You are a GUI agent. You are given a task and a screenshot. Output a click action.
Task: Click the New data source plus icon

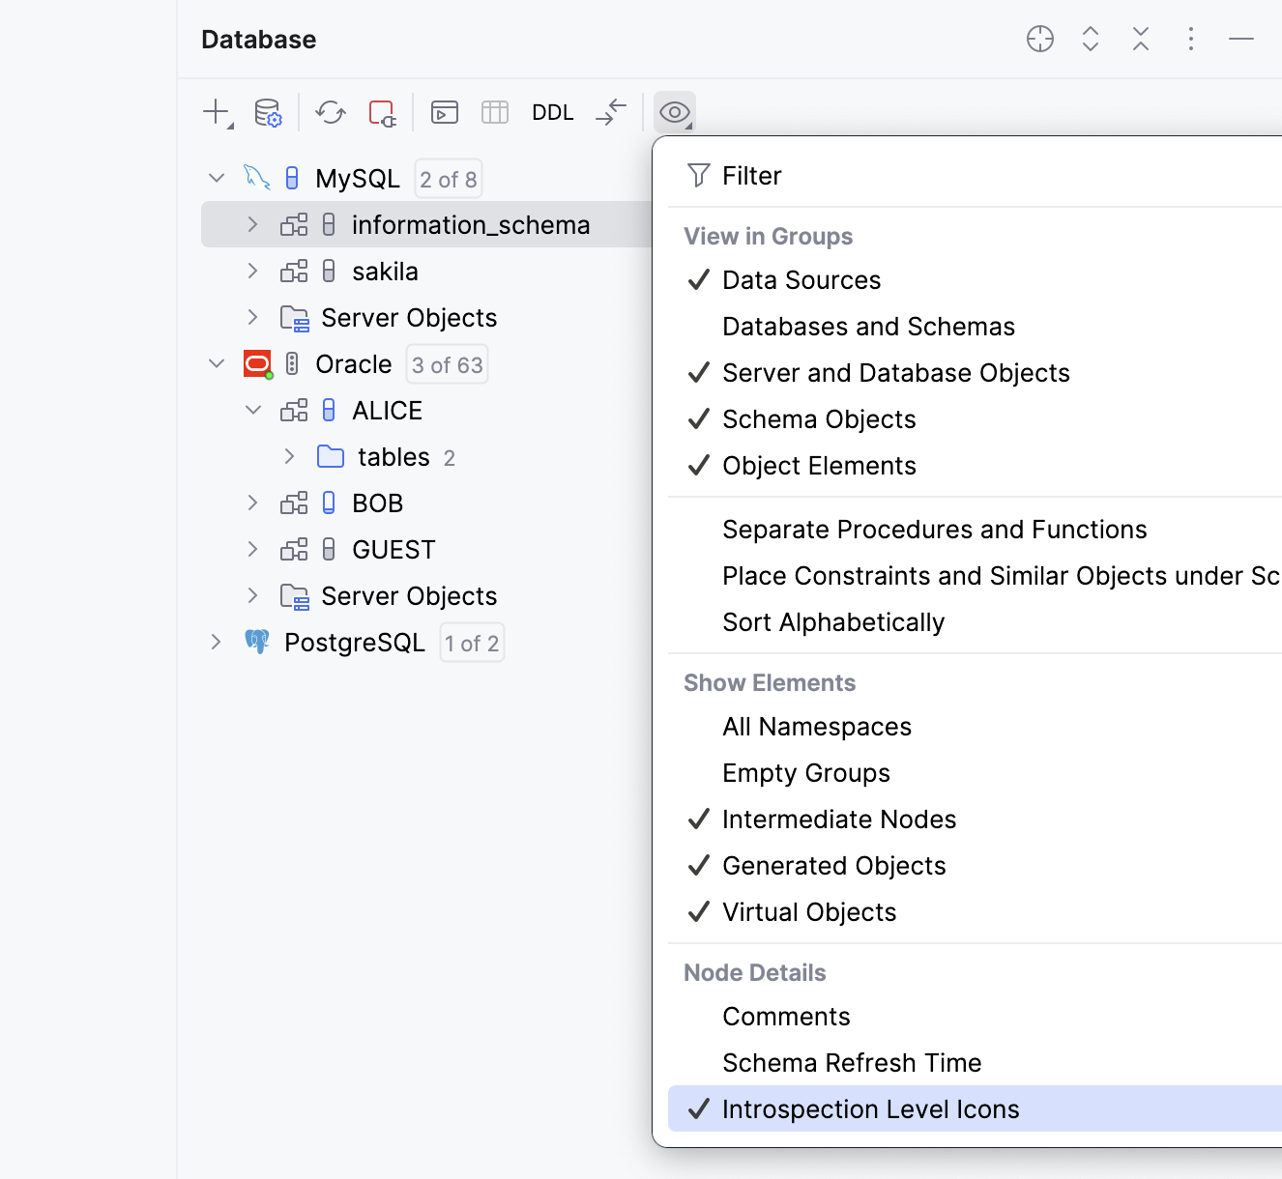(217, 112)
